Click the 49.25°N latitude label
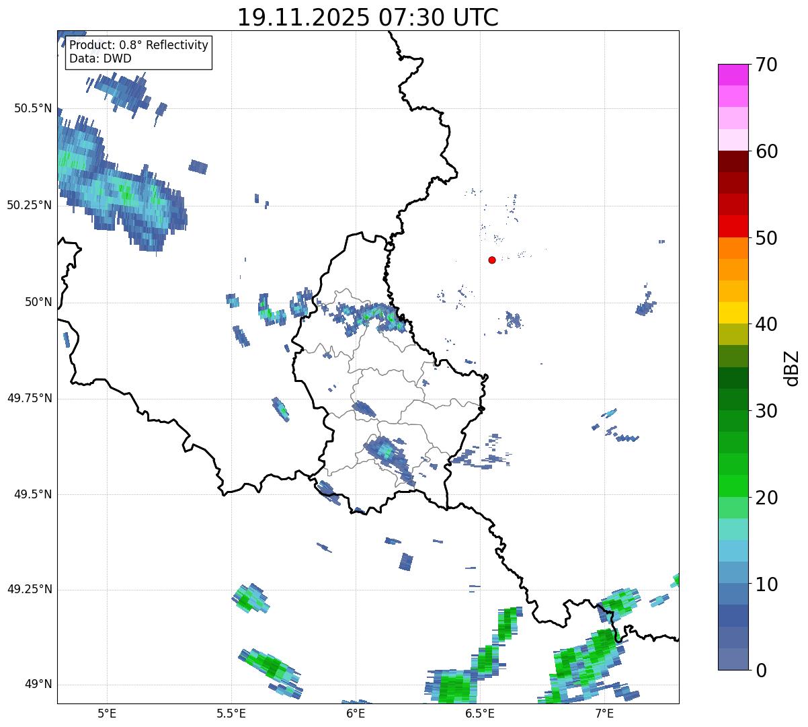The image size is (808, 727). pos(29,589)
